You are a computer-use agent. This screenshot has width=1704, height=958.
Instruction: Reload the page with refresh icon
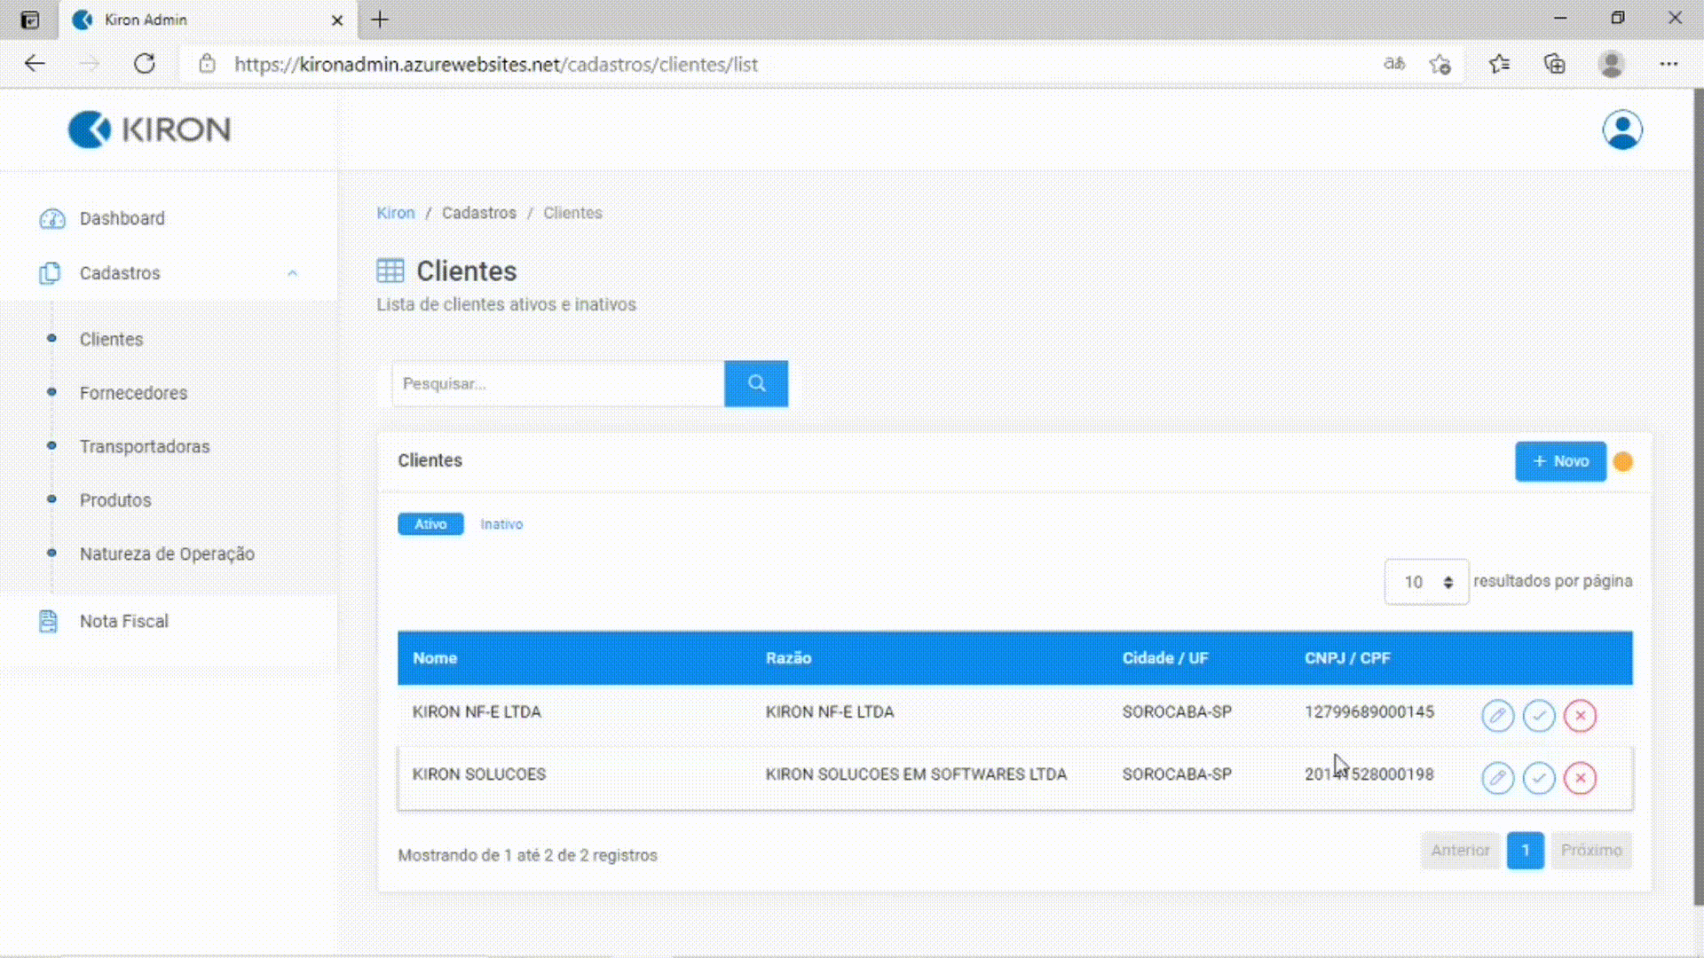pyautogui.click(x=144, y=64)
